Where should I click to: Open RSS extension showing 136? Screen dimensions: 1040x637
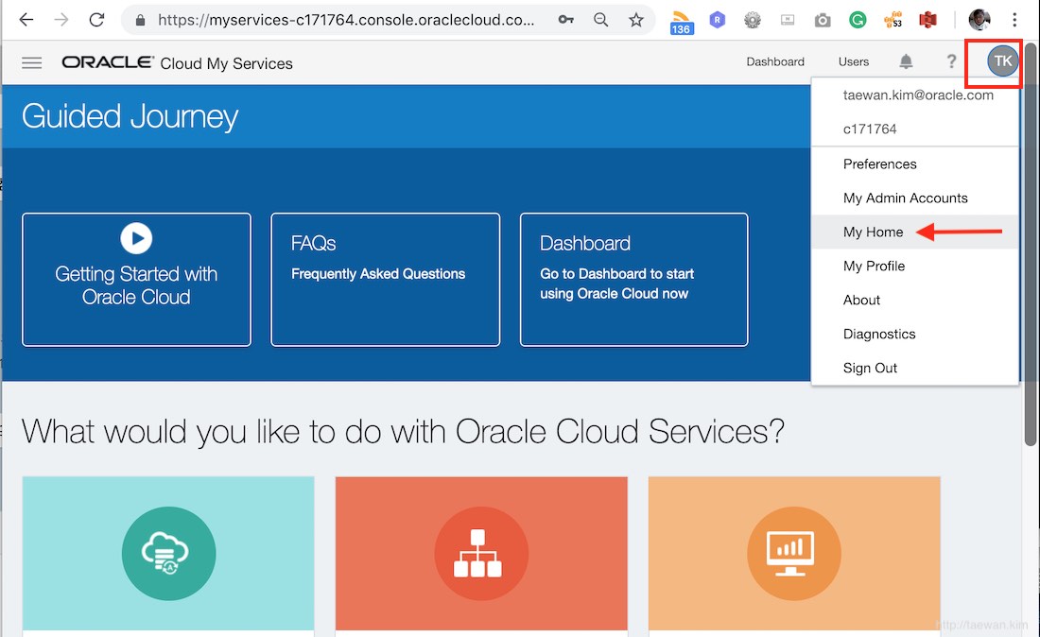pyautogui.click(x=681, y=22)
